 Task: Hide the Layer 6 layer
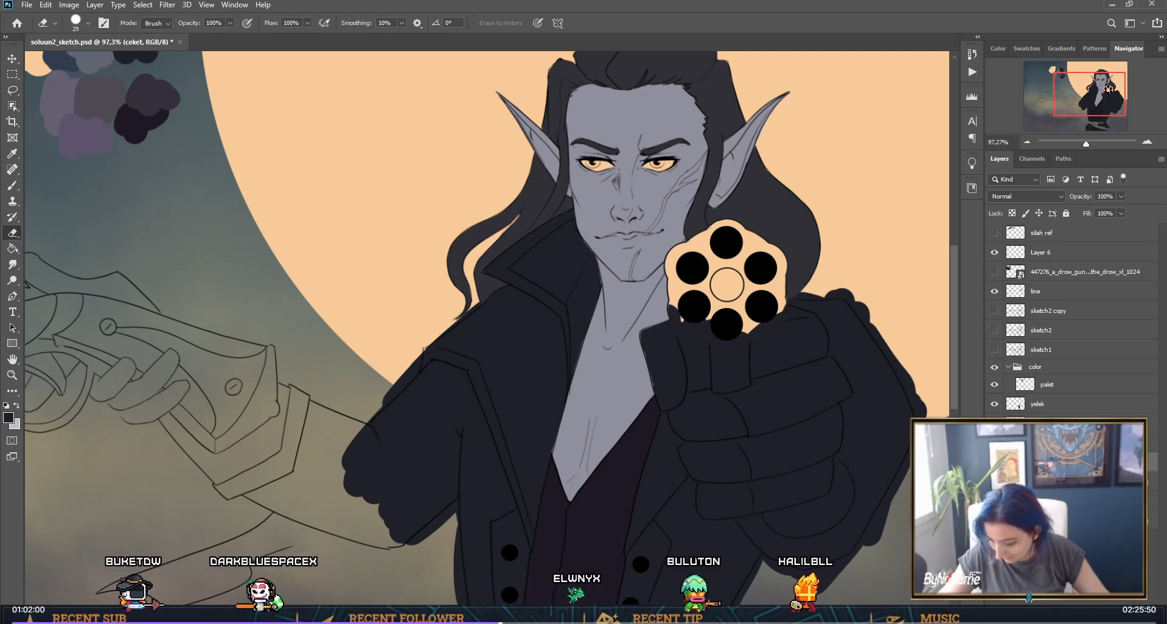[994, 252]
